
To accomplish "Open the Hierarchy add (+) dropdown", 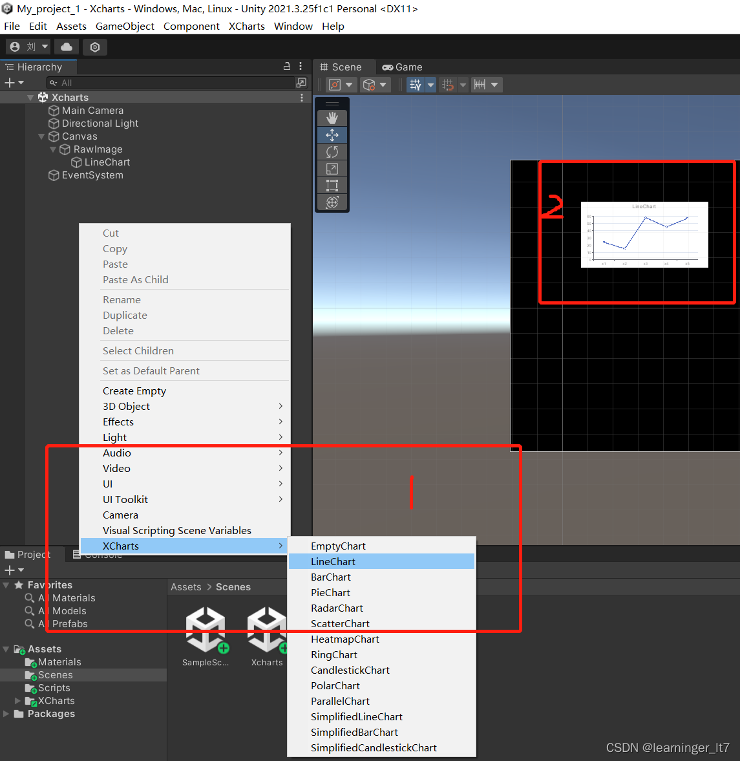I will [x=14, y=83].
